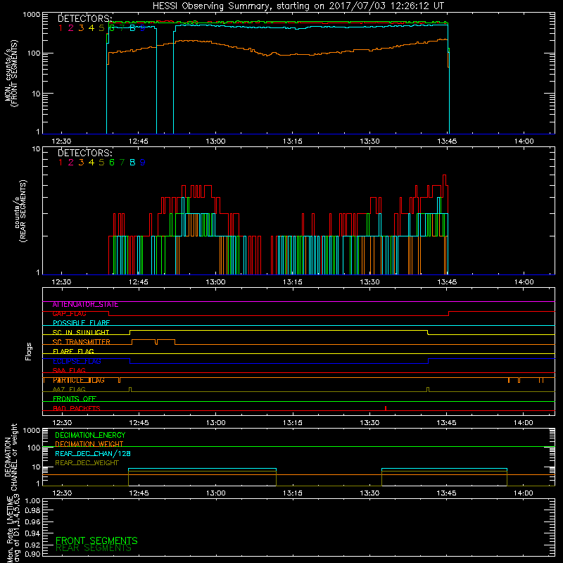Image resolution: width=563 pixels, height=563 pixels.
Task: Click ATTENUATOR_STATE flag label
Action: 85,305
